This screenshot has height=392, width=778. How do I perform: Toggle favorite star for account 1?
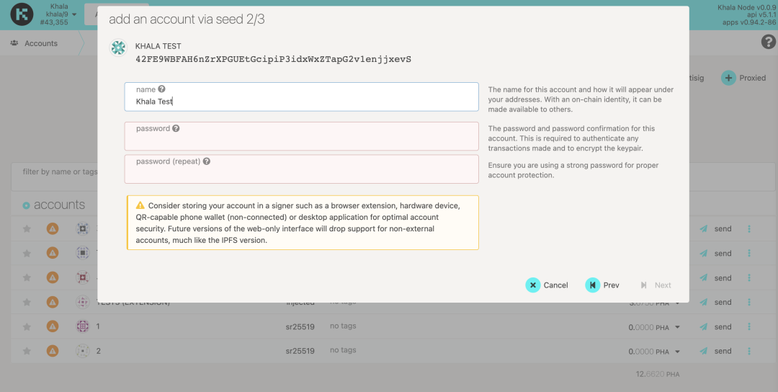pos(27,327)
